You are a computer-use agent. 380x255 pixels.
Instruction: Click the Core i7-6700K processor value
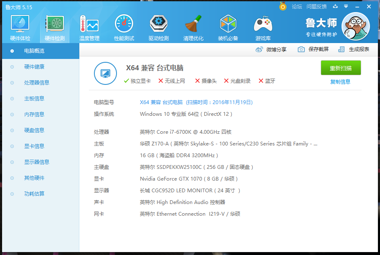186,132
